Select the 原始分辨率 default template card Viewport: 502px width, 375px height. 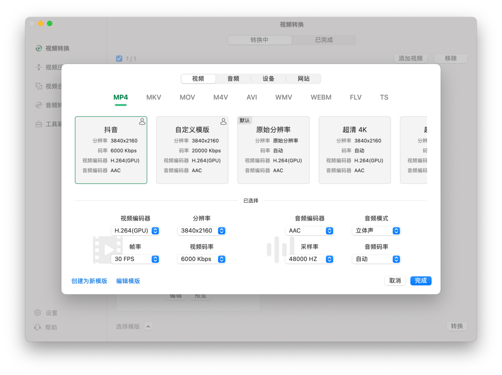pos(273,150)
